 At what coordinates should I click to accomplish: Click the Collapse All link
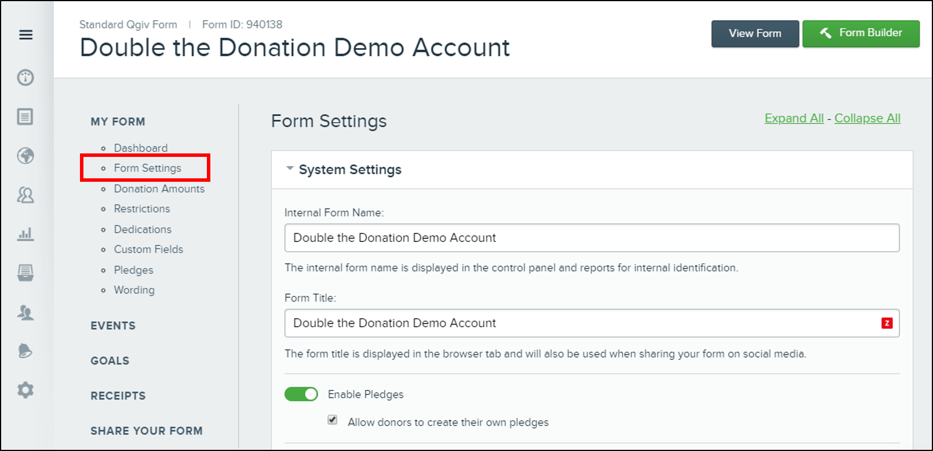click(868, 118)
